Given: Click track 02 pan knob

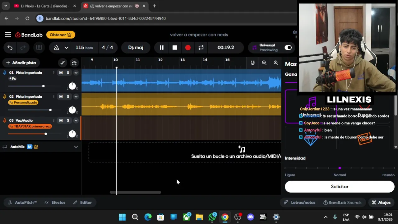Looking at the screenshot, I should click(x=72, y=110).
